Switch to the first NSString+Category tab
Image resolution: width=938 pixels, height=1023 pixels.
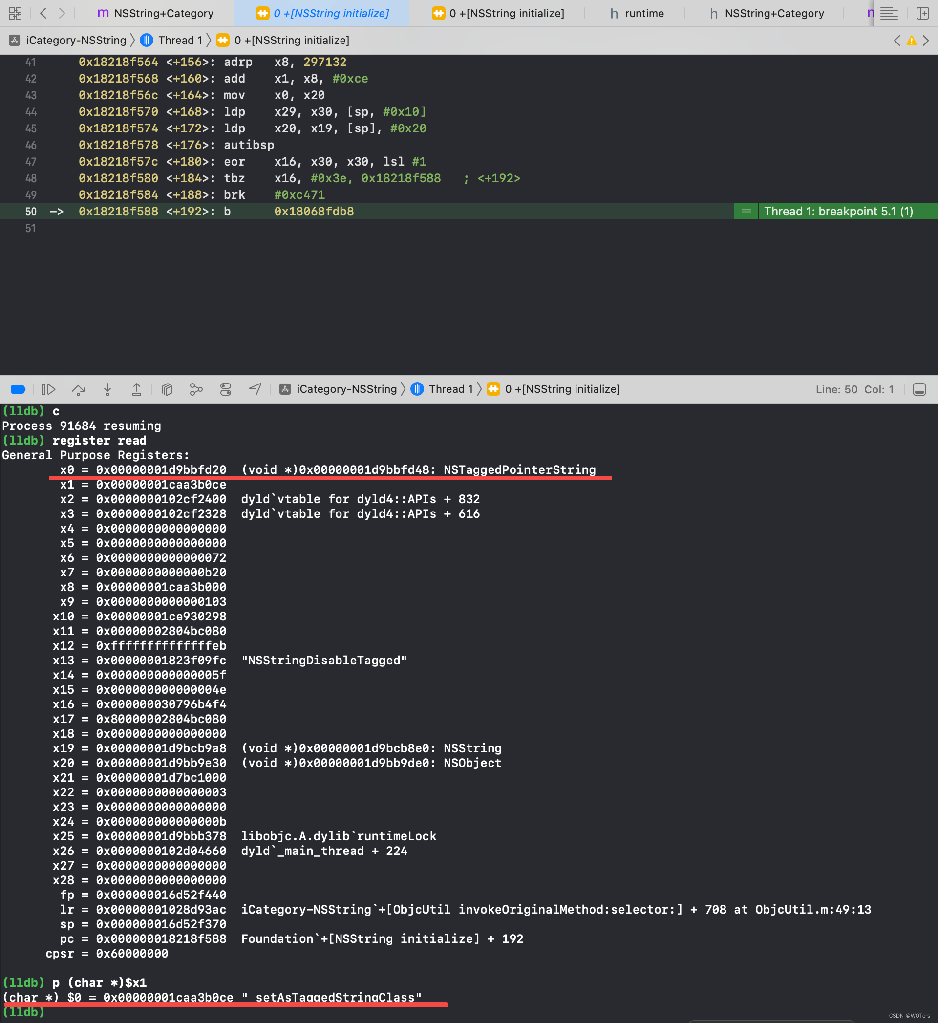pyautogui.click(x=156, y=13)
